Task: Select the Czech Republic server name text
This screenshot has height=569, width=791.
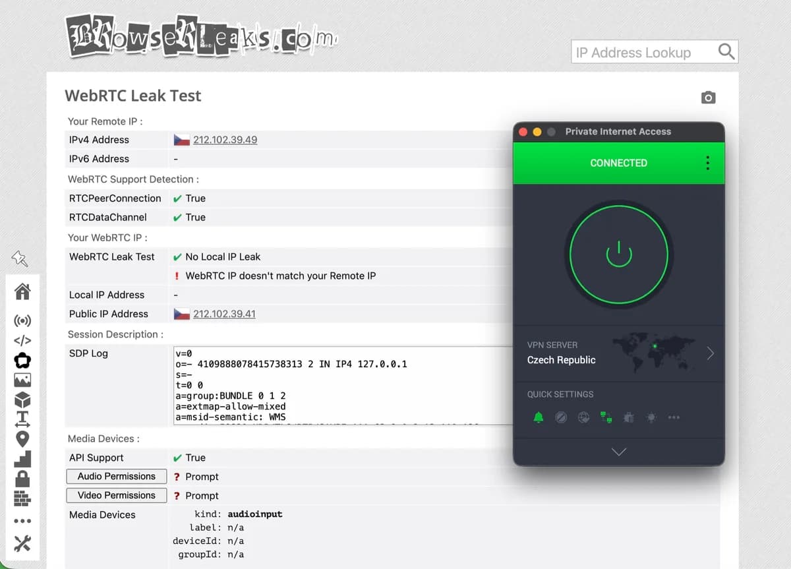Action: click(561, 360)
